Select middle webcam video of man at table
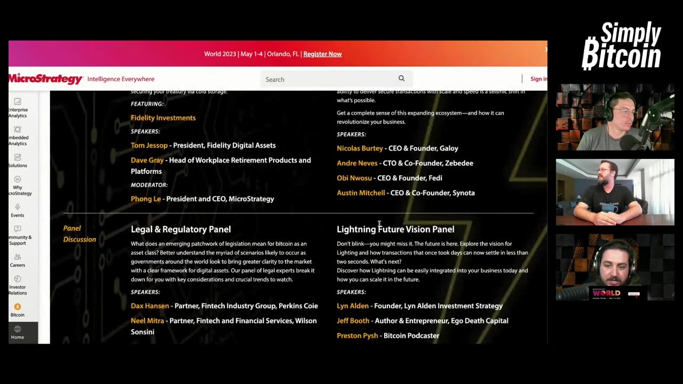The image size is (683, 384). 615,192
